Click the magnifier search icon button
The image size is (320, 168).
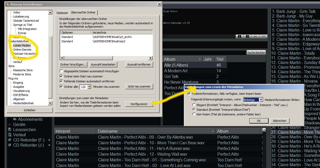click(x=247, y=37)
